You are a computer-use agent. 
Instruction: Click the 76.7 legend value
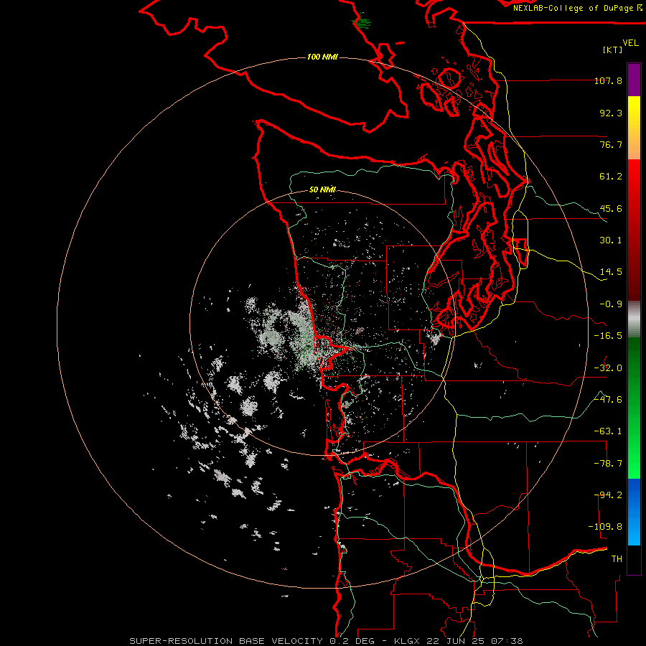[611, 144]
